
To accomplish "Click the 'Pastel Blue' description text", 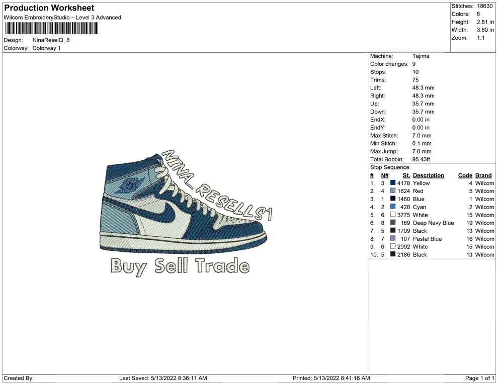I will point(427,239).
